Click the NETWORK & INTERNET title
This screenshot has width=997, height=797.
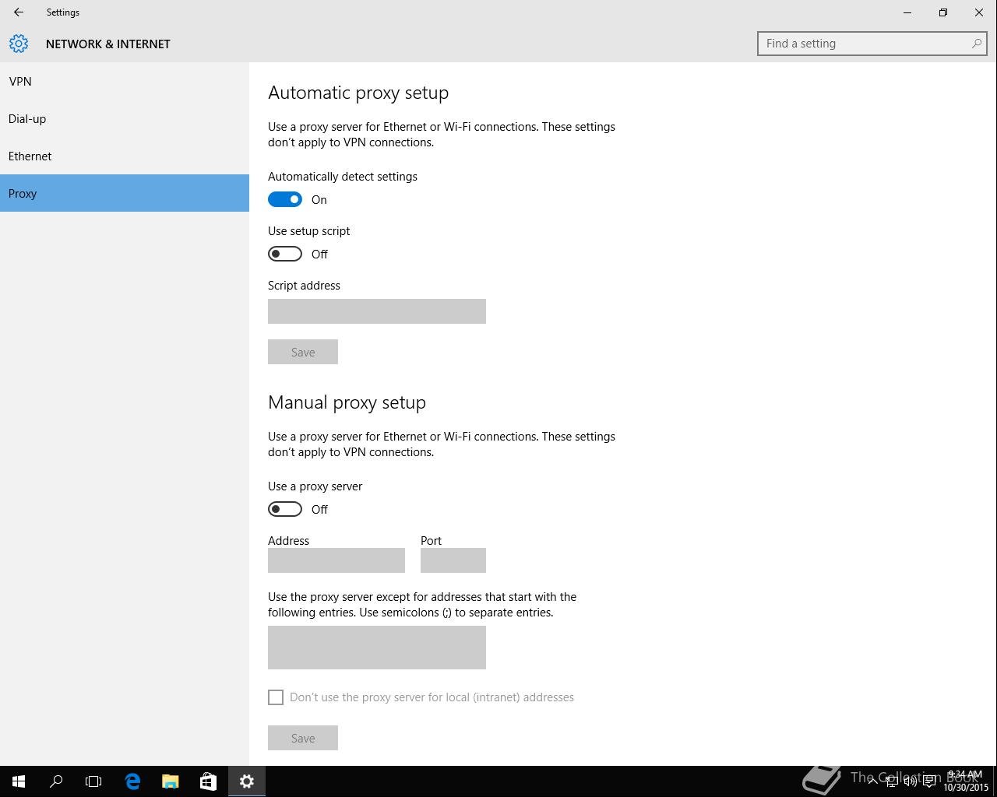(x=108, y=44)
